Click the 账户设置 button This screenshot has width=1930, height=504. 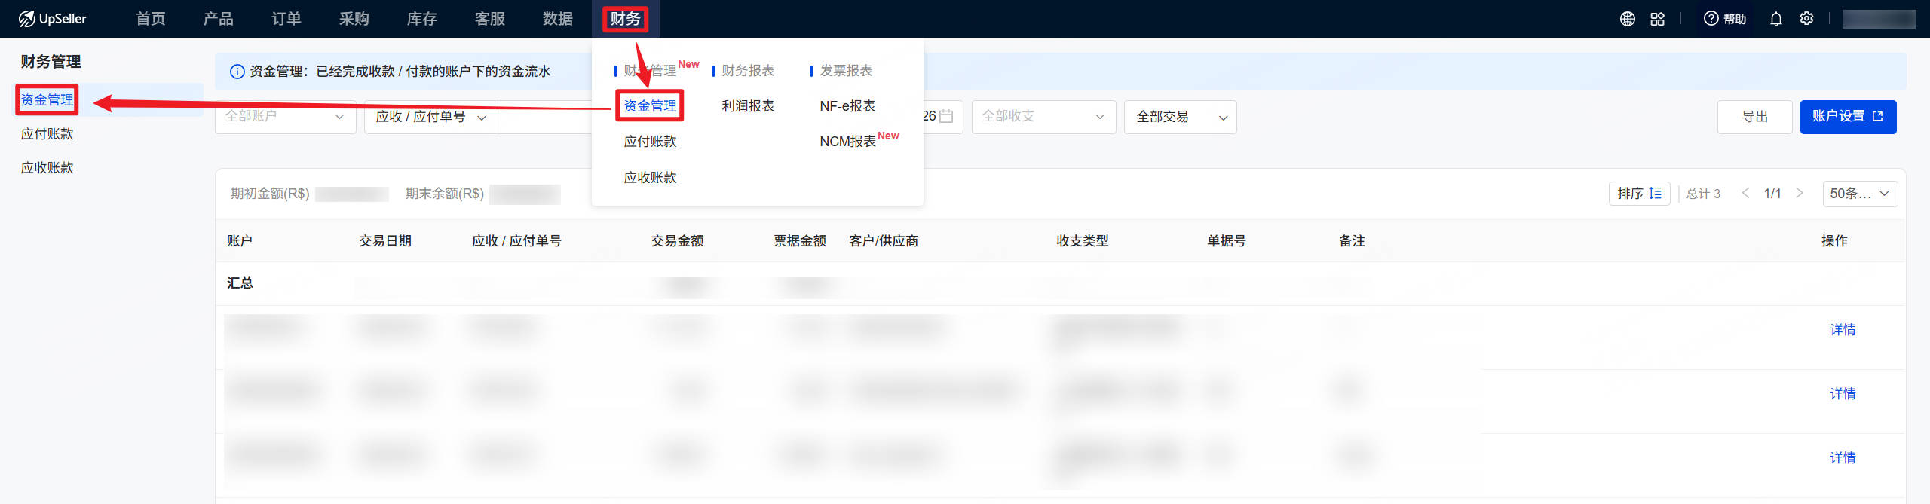tap(1848, 117)
